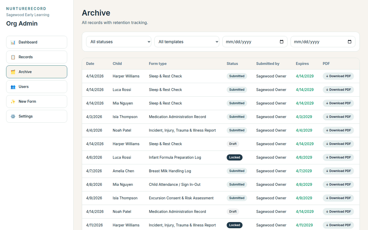Select the New Form sparkles icon
Image resolution: width=368 pixels, height=230 pixels.
coord(13,102)
